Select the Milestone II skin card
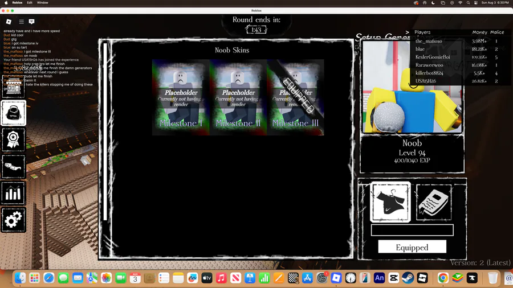 pos(238,97)
